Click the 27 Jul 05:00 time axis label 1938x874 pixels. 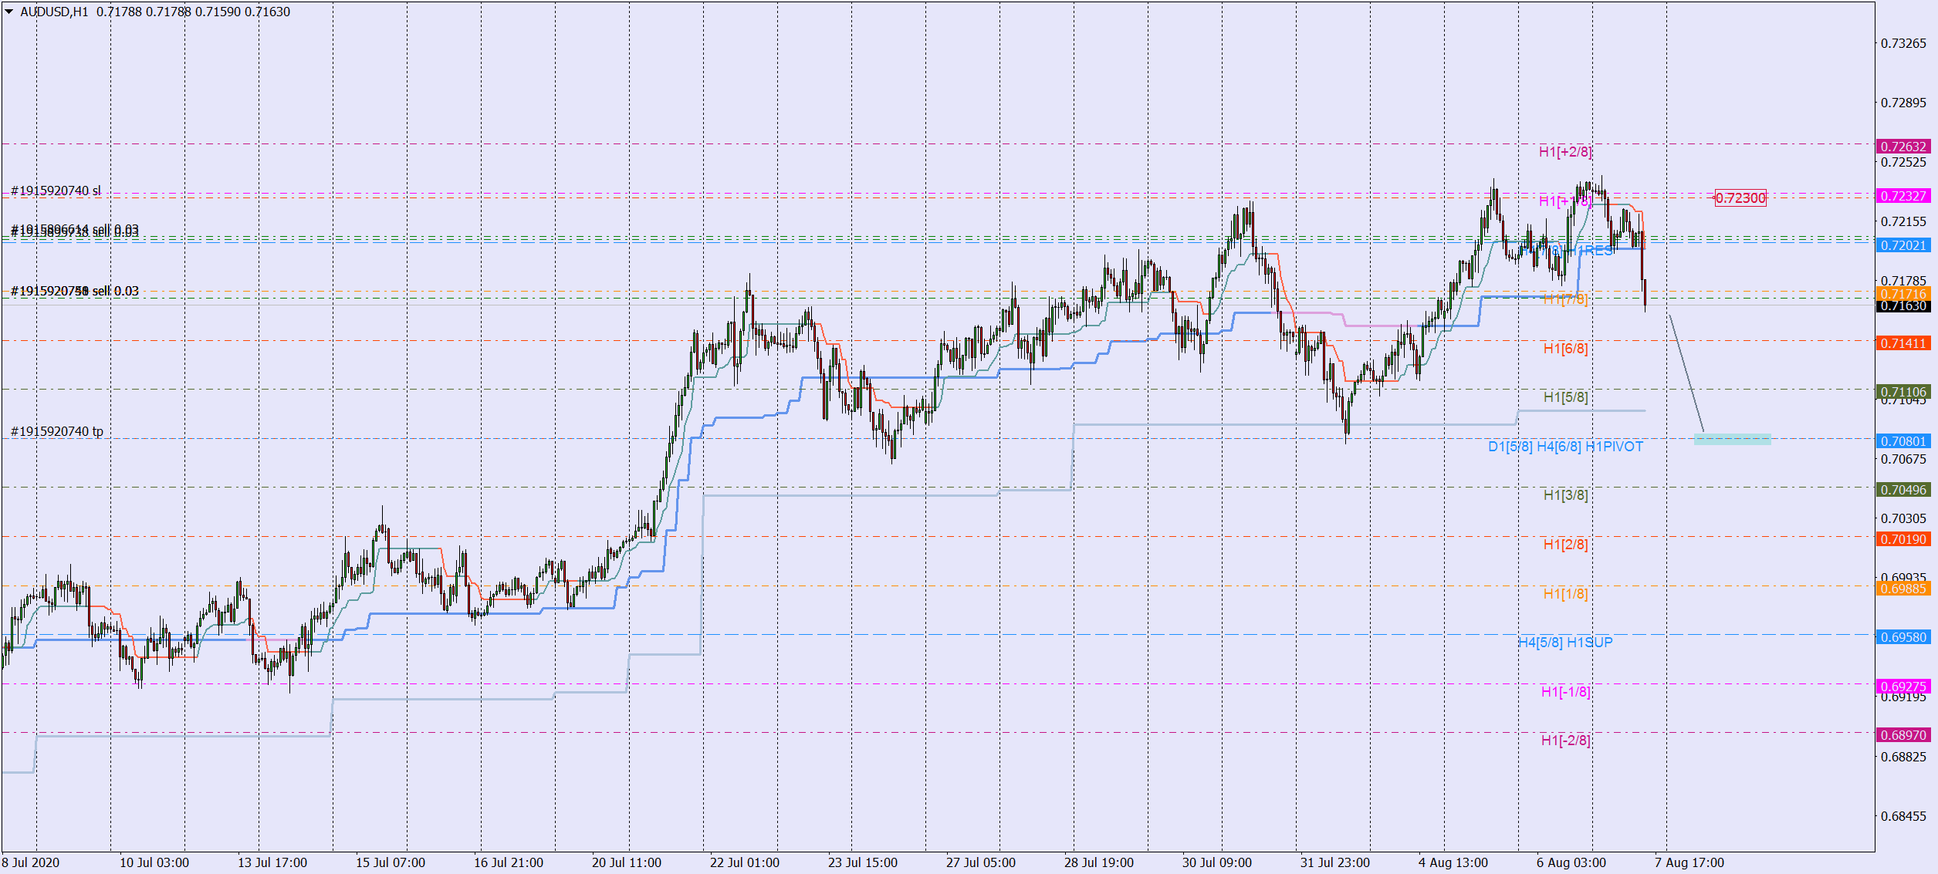(981, 862)
